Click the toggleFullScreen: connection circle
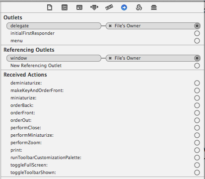The height and width of the screenshot is (179, 205). (197, 165)
